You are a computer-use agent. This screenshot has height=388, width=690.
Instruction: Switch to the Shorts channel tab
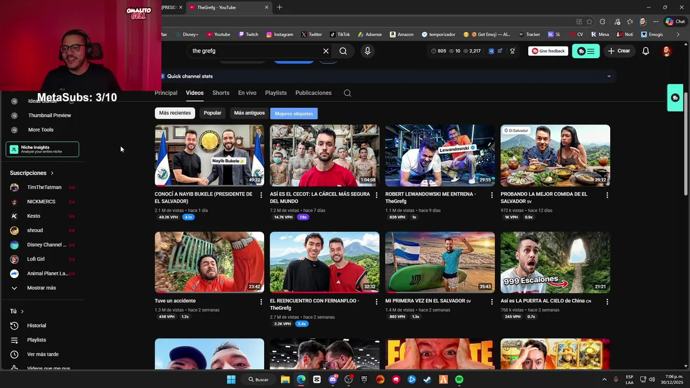point(220,93)
